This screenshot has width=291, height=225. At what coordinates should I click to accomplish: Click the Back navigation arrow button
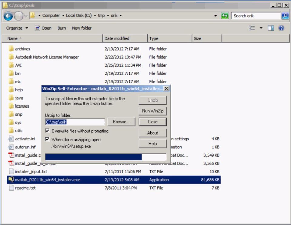coord(8,16)
